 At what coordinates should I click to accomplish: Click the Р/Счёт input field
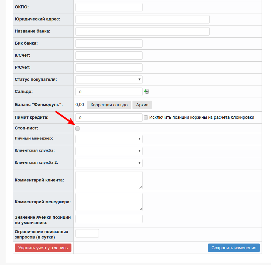point(109,67)
